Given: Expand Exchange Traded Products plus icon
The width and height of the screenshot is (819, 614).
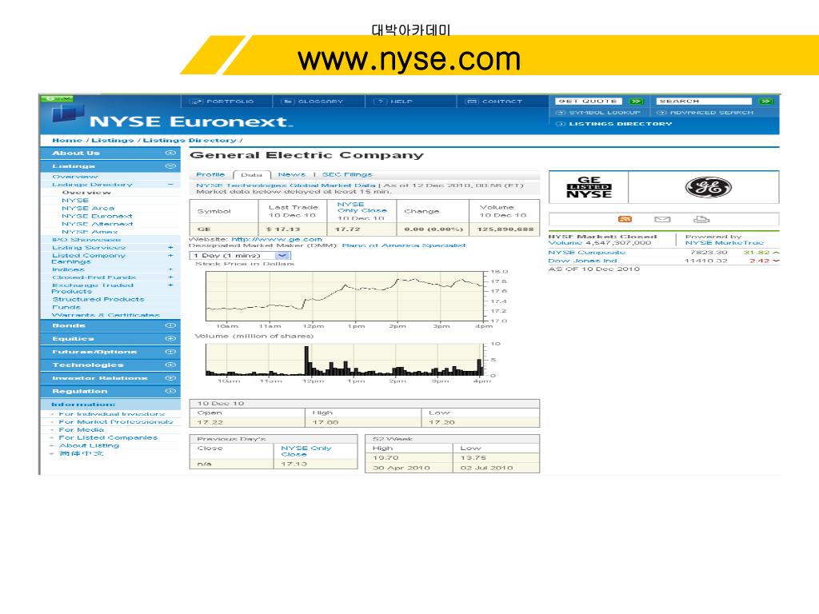Looking at the screenshot, I should click(170, 285).
